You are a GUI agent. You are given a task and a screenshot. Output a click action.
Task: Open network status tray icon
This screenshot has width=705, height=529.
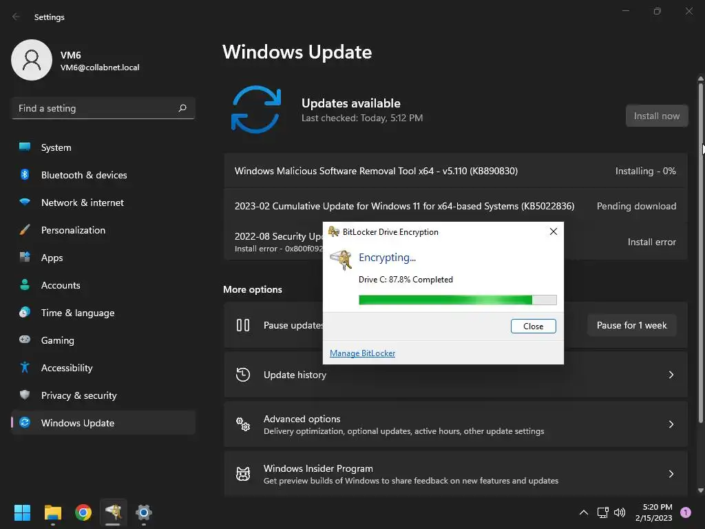pos(602,512)
